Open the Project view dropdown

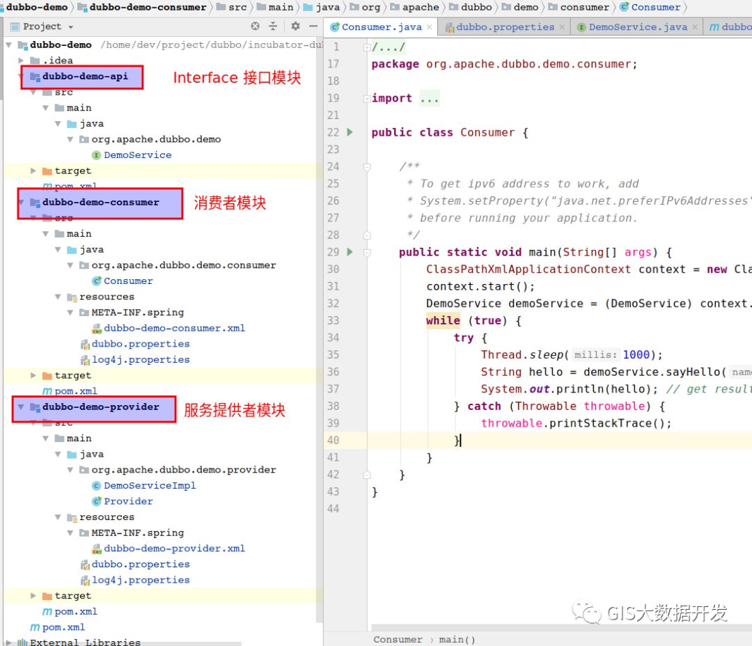70,27
